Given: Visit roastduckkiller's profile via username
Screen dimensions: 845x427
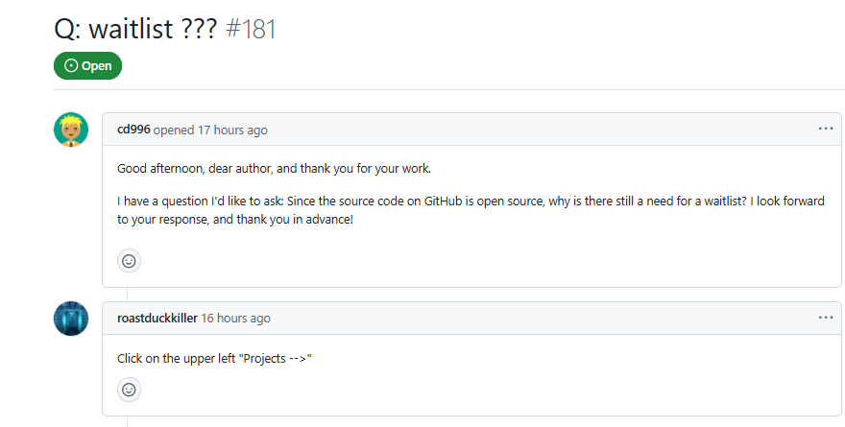Looking at the screenshot, I should point(157,319).
